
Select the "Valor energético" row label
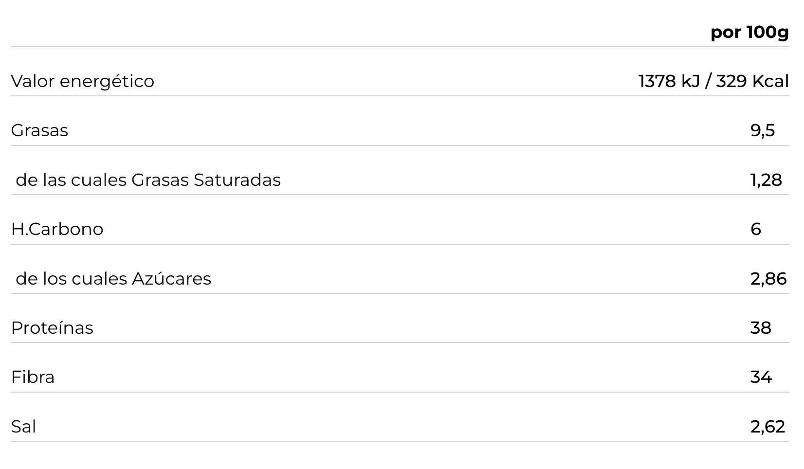82,81
